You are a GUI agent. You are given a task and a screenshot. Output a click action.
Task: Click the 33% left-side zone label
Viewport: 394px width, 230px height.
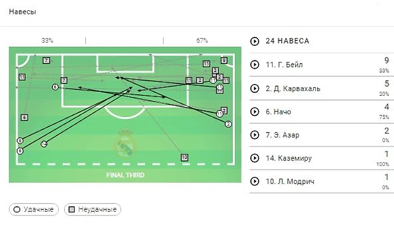[47, 40]
